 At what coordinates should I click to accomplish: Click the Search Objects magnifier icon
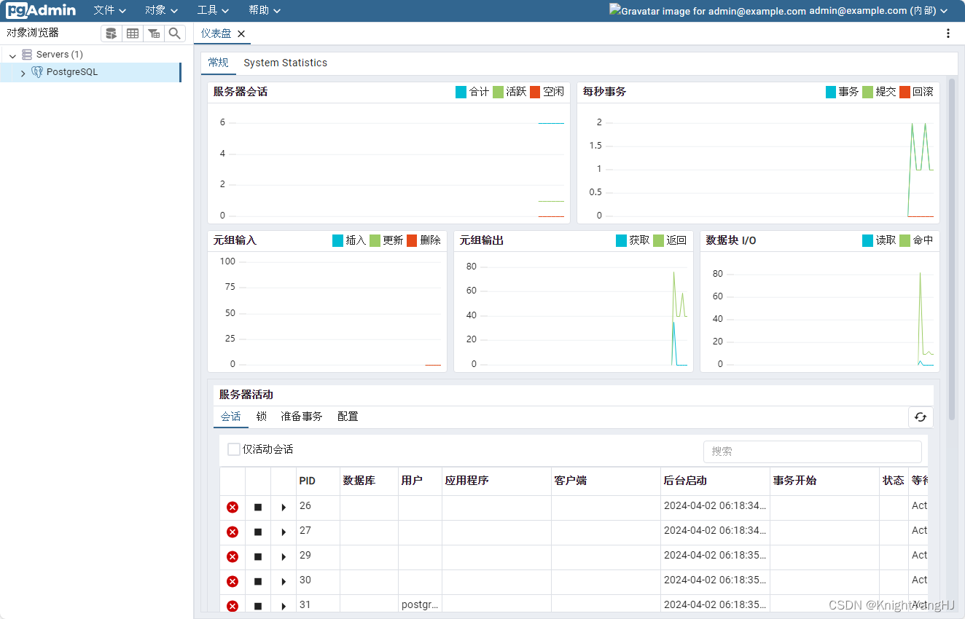pyautogui.click(x=174, y=33)
